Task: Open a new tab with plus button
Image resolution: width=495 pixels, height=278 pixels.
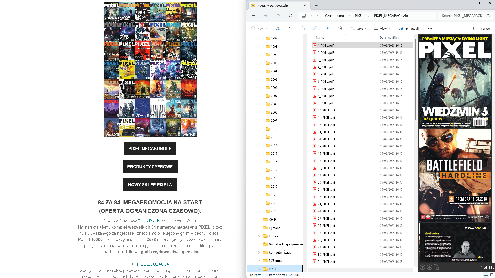Action: 316,5
